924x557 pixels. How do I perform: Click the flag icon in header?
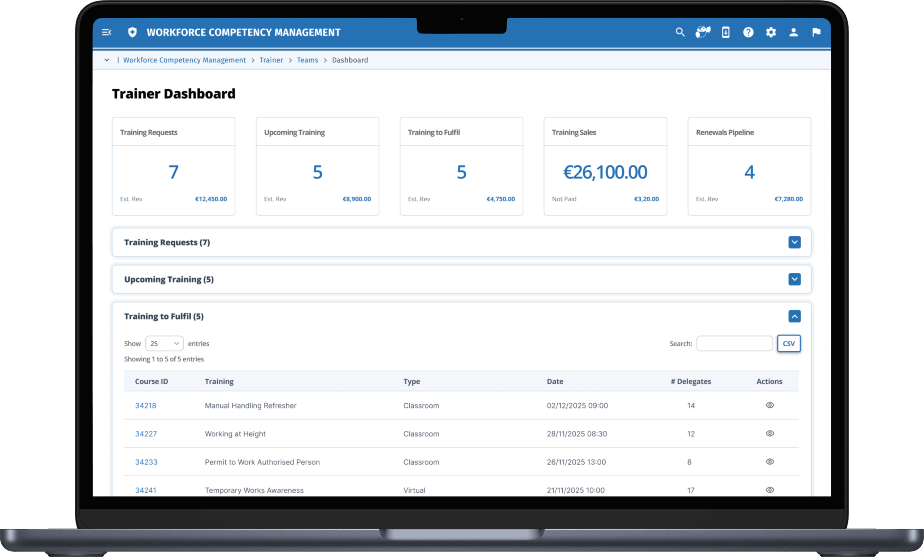coord(816,32)
